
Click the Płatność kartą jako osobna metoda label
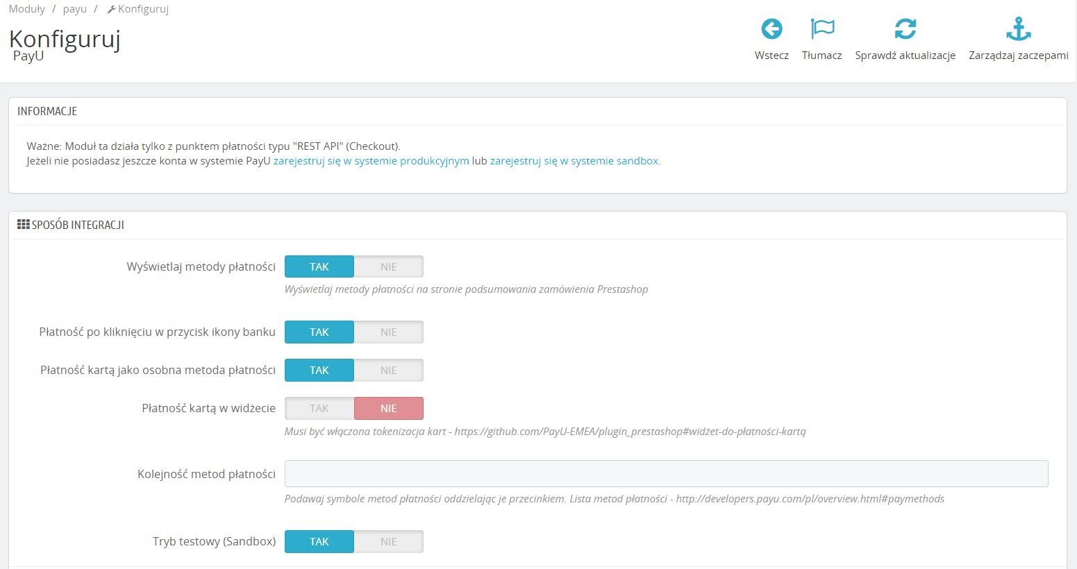(x=158, y=370)
